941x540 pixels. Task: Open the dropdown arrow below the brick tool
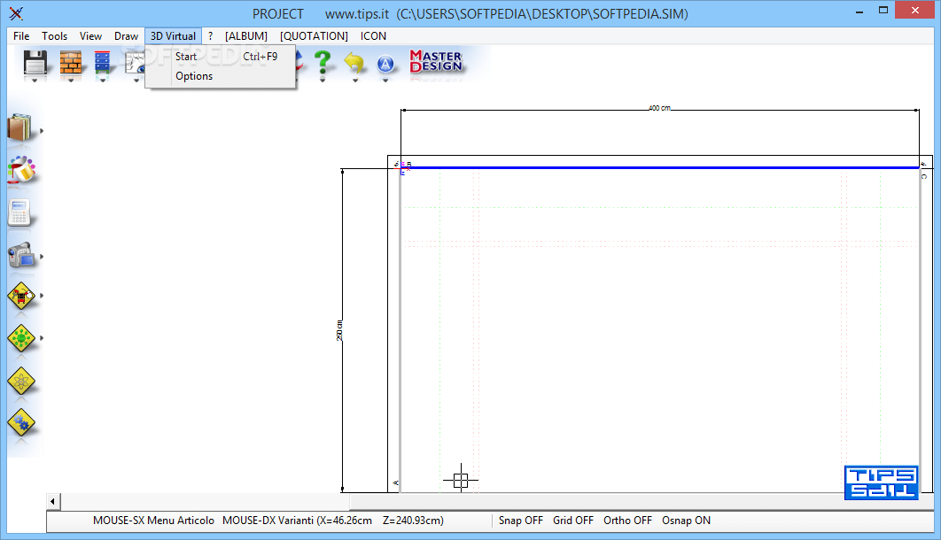coord(70,80)
